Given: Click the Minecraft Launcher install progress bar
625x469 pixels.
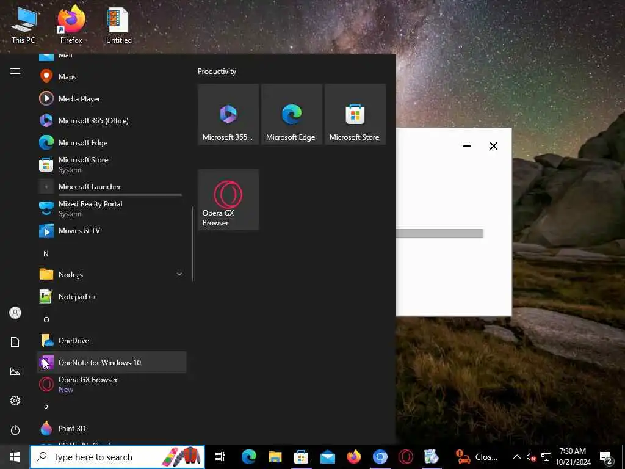Looking at the screenshot, I should pos(120,195).
